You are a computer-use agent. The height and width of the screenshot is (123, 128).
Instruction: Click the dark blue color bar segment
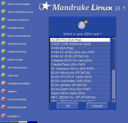pos(32,122)
